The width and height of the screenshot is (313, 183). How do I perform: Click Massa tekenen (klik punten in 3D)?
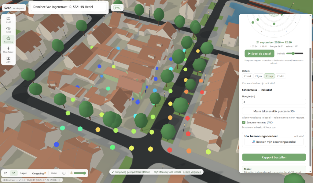(x=274, y=111)
